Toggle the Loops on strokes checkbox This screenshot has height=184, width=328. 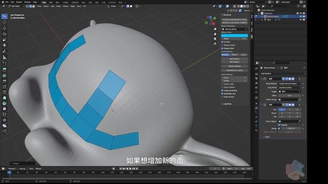click(222, 90)
